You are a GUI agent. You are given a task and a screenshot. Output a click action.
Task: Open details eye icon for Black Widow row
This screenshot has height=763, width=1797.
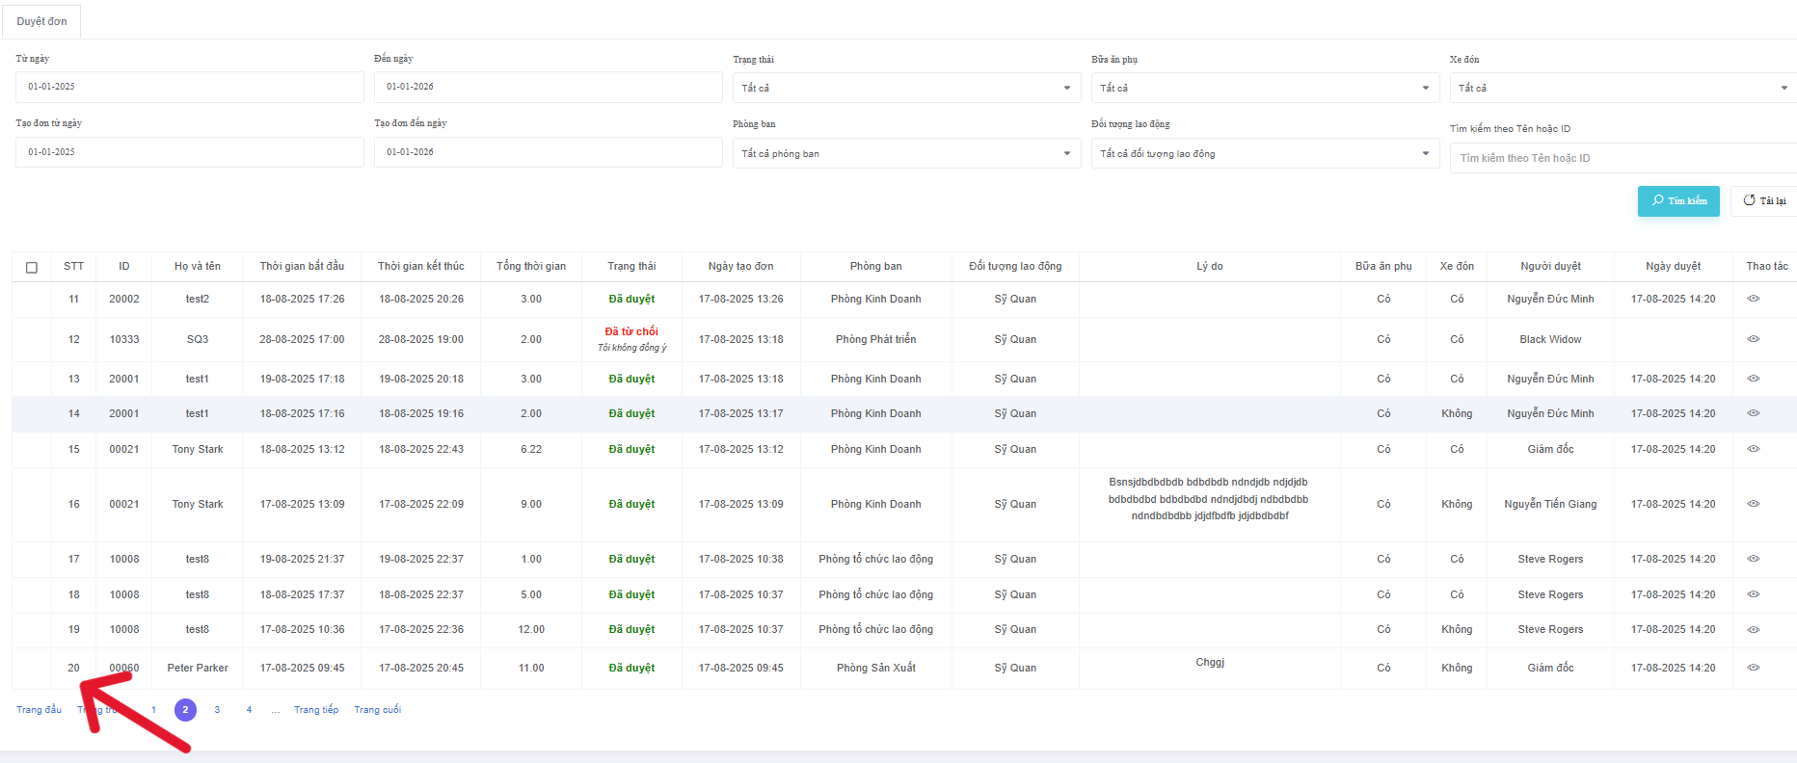pos(1753,339)
